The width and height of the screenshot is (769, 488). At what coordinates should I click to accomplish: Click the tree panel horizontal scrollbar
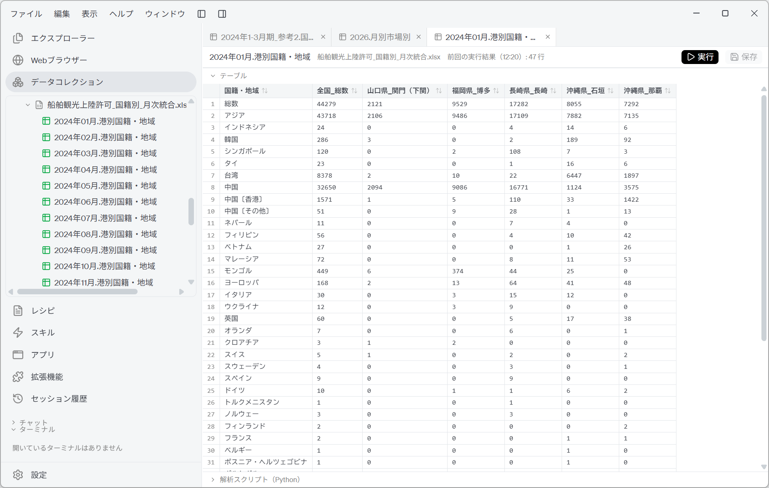pos(77,292)
